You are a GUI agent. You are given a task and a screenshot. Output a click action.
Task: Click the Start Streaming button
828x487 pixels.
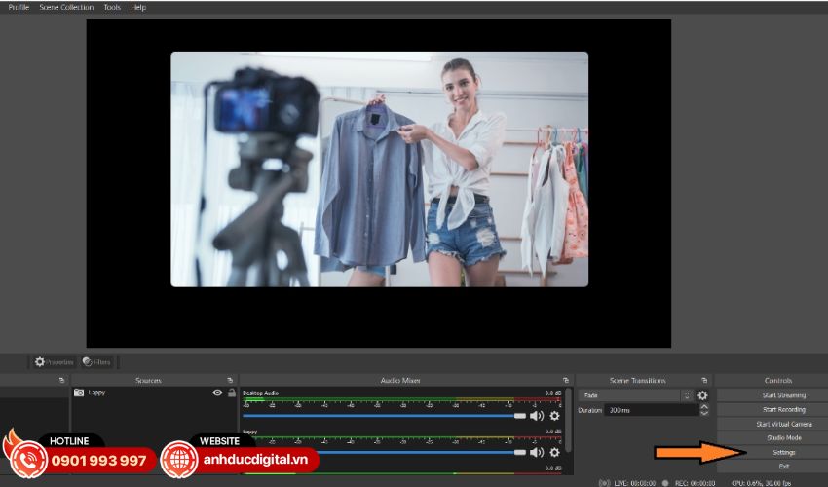coord(783,395)
